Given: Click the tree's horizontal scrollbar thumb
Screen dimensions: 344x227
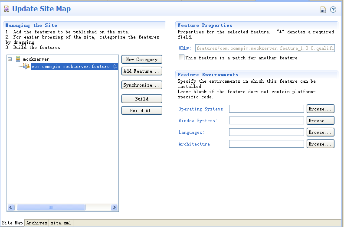Looking at the screenshot, I should [51, 207].
